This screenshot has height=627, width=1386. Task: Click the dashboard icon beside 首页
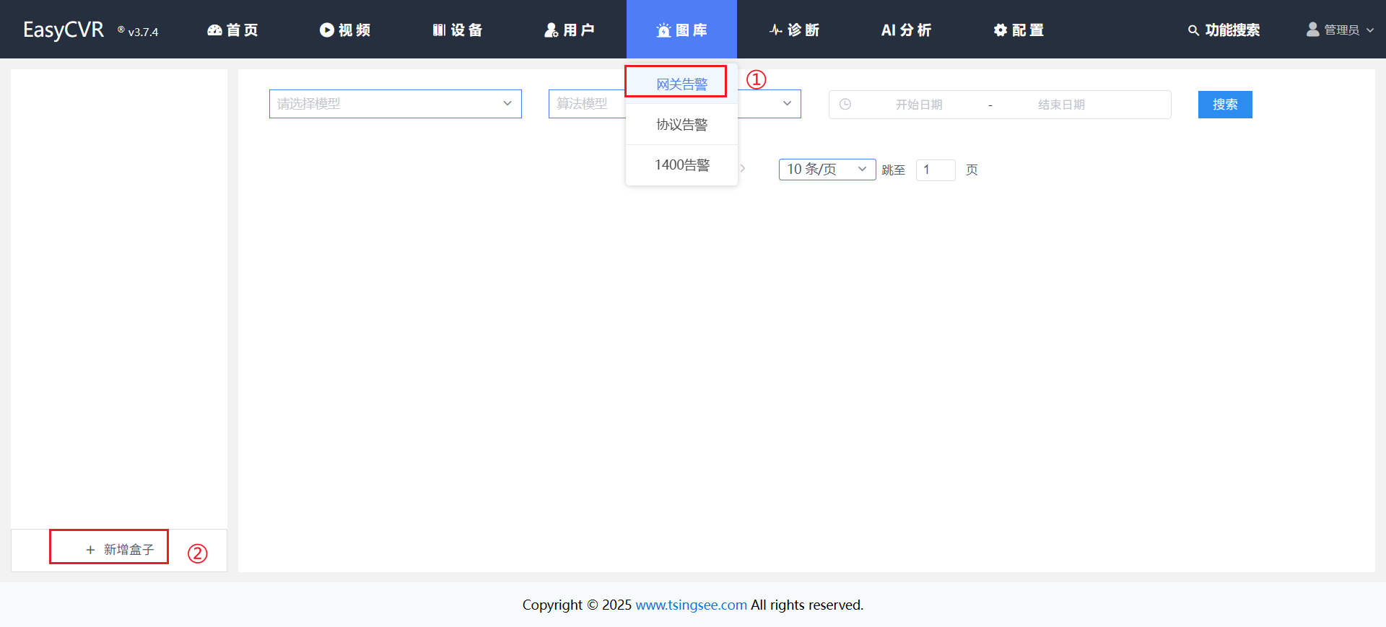click(214, 30)
